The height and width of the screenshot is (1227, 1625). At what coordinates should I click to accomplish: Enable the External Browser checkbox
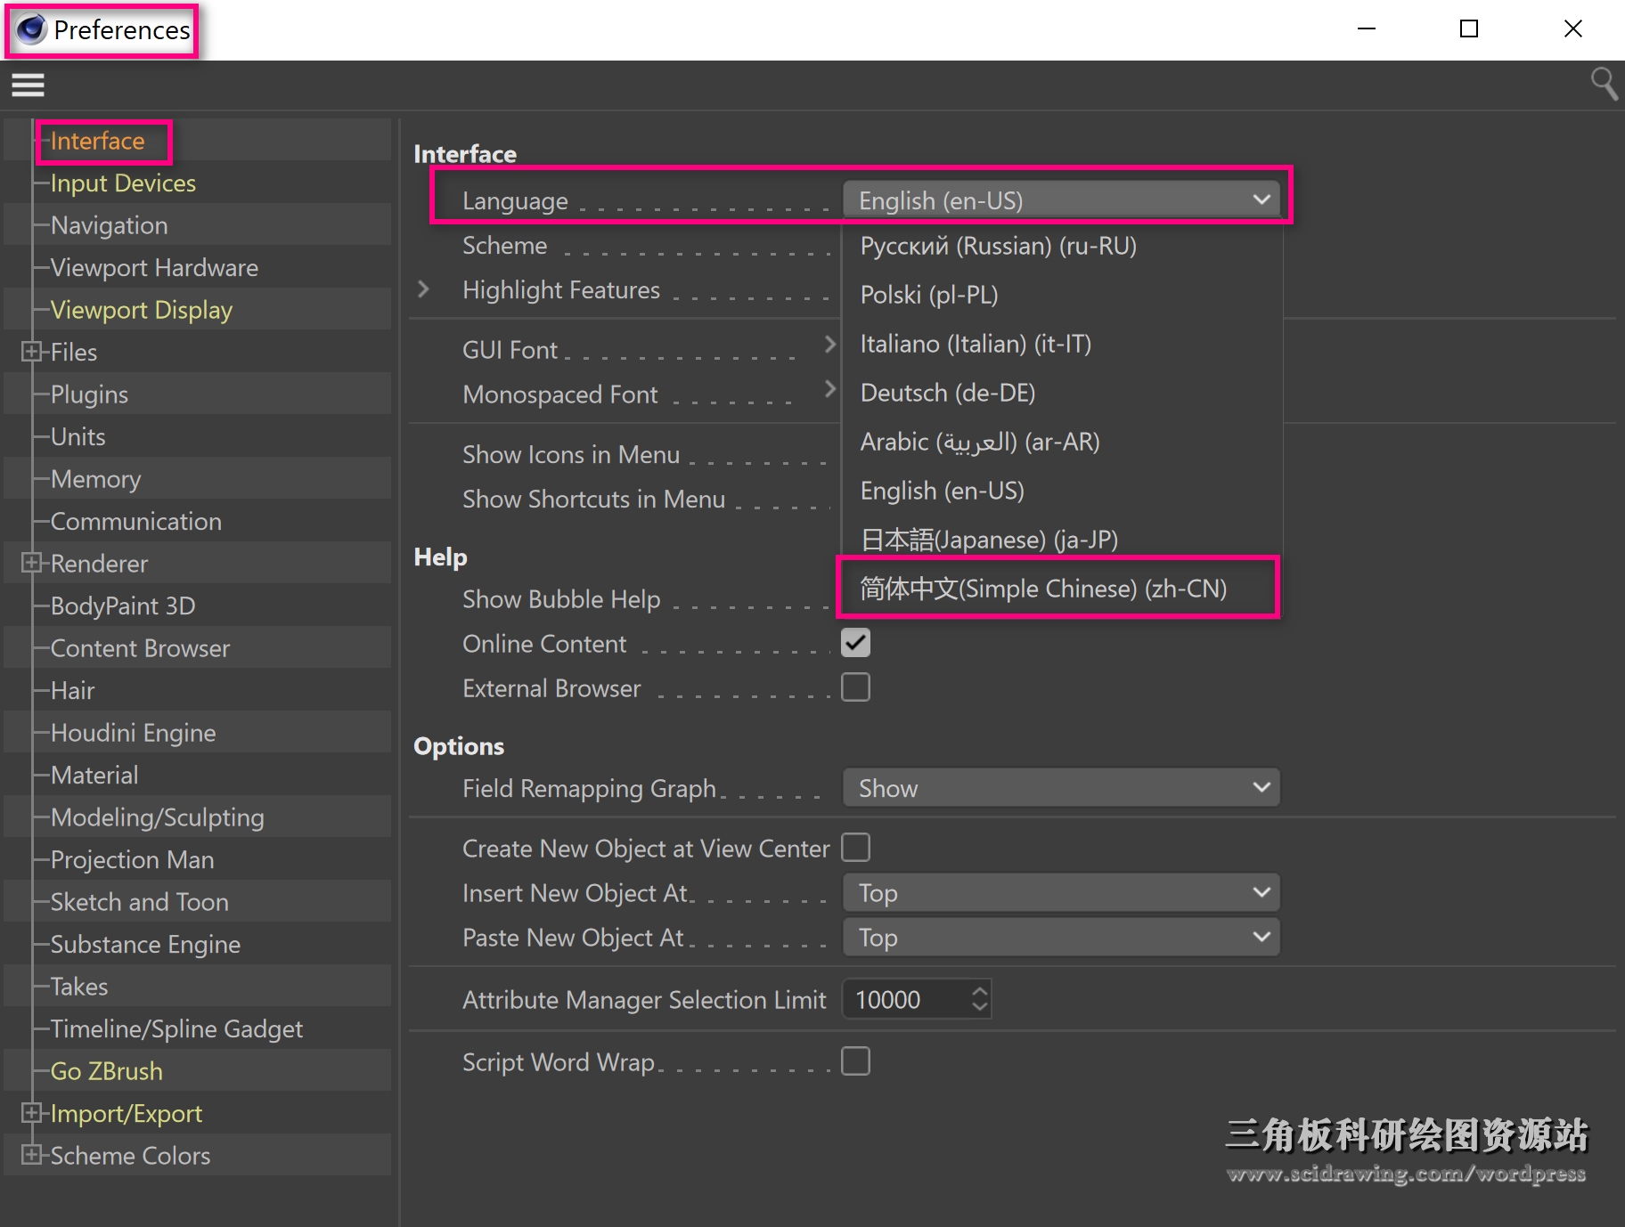click(x=855, y=687)
